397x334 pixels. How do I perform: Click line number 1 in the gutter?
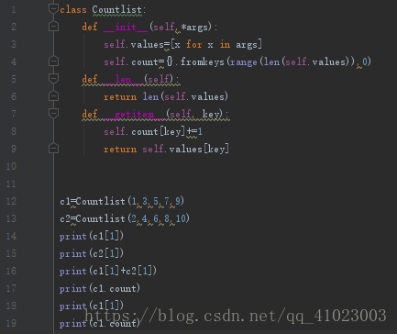click(x=14, y=9)
